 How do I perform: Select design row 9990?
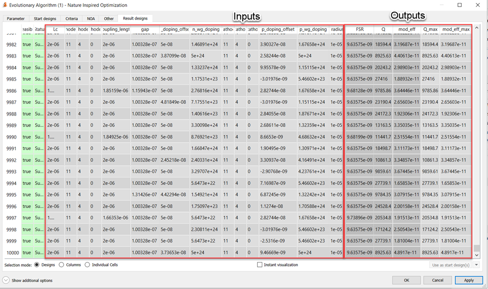click(12, 137)
